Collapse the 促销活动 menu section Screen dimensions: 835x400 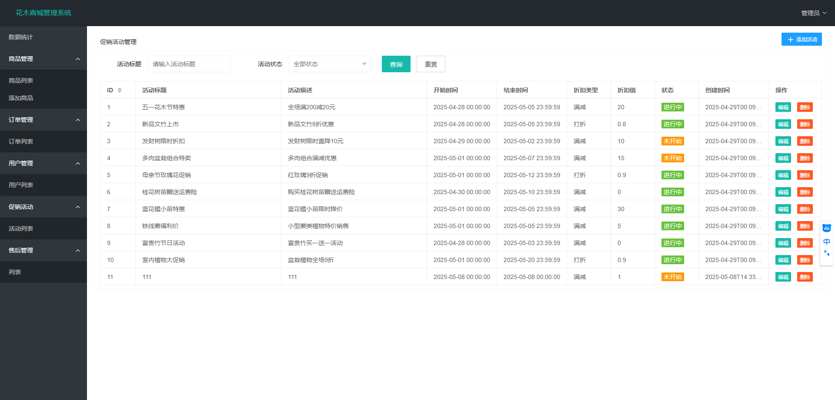(43, 207)
